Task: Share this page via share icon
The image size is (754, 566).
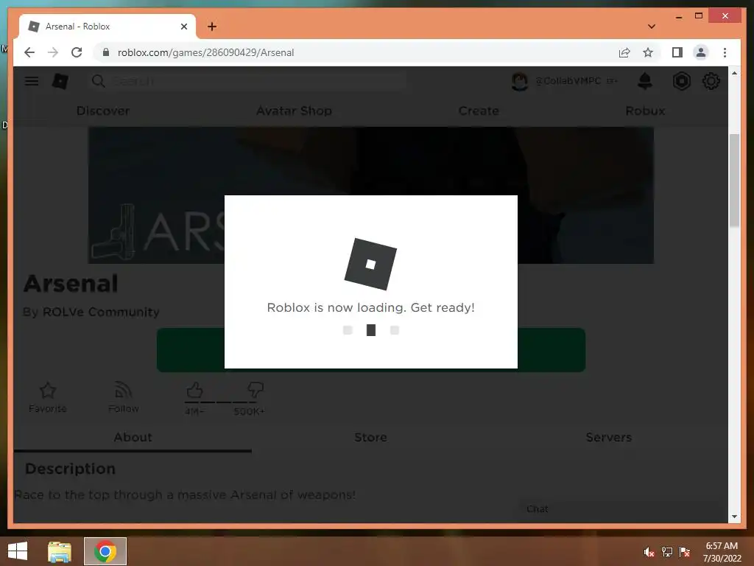Action: pos(624,52)
